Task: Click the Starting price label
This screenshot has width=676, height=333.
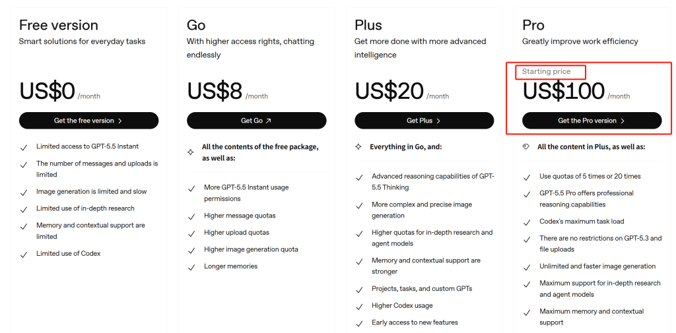Action: [x=546, y=71]
